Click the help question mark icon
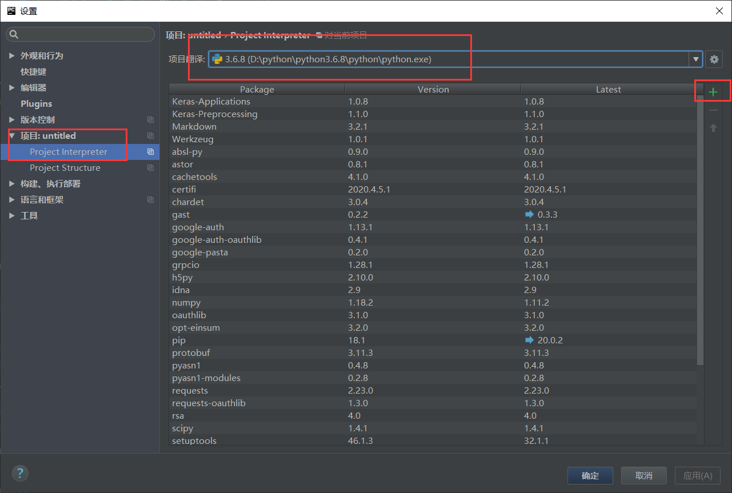Image resolution: width=732 pixels, height=493 pixels. tap(20, 473)
